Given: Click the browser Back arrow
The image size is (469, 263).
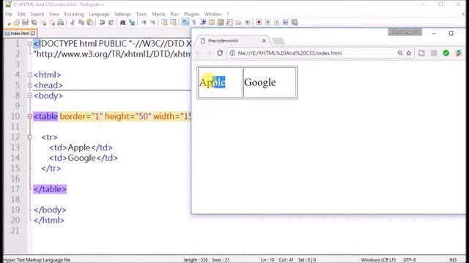Looking at the screenshot, I should point(199,53).
